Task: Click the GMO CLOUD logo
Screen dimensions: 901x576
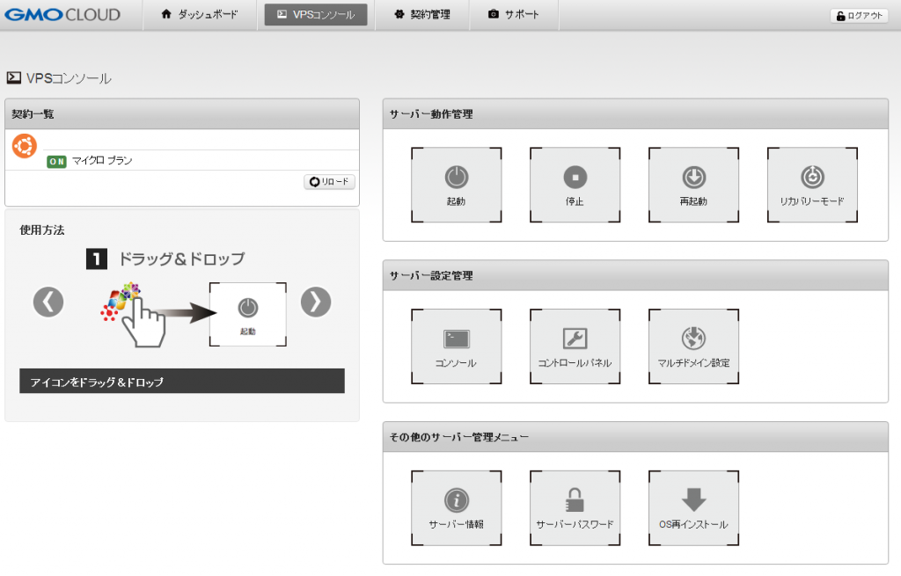Action: [62, 14]
